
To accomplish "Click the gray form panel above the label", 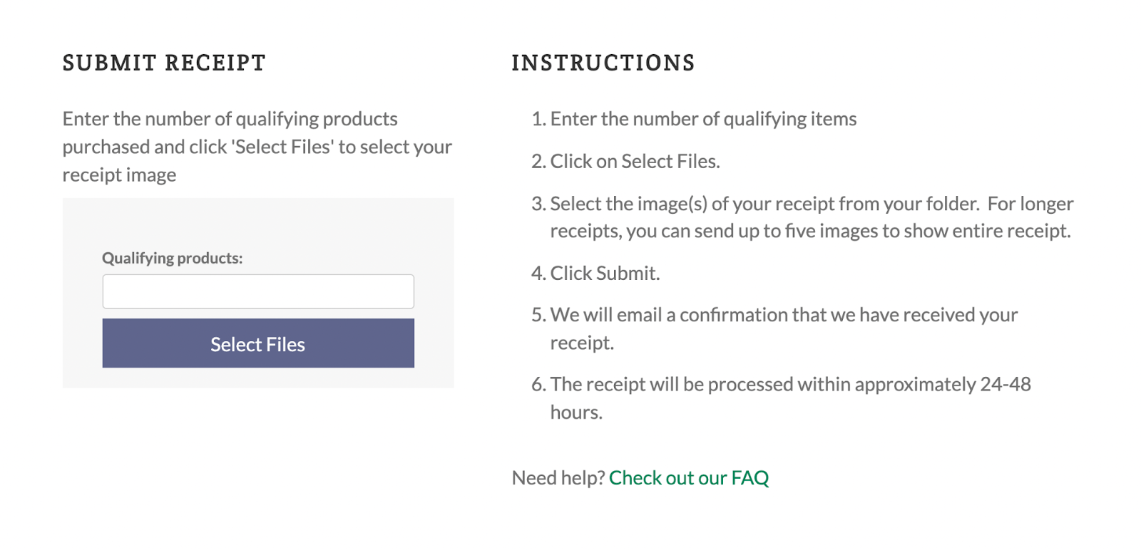I will [257, 222].
